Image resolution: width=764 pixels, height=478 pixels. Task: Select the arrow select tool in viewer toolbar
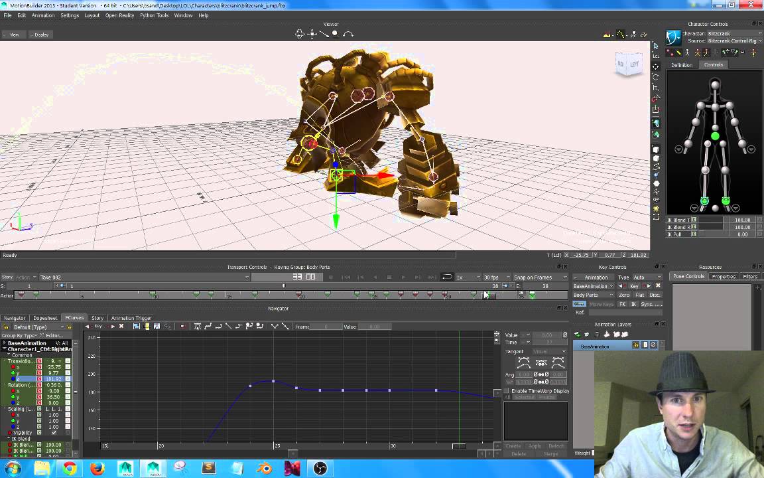pyautogui.click(x=656, y=46)
